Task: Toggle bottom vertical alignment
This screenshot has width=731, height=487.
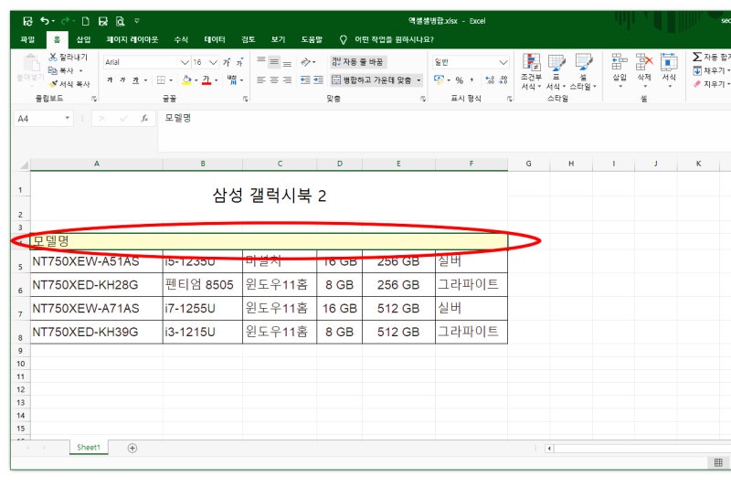Action: pos(287,62)
